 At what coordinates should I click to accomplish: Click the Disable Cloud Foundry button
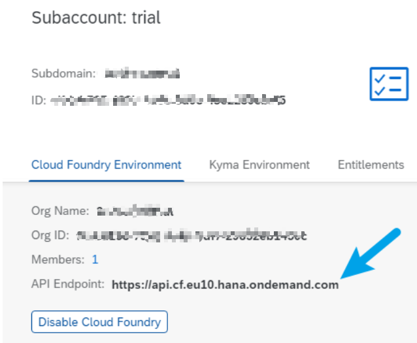point(99,321)
